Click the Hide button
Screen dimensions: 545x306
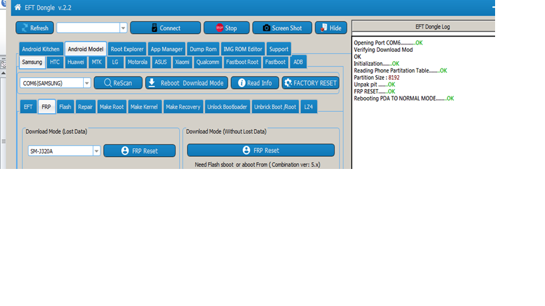pyautogui.click(x=331, y=28)
